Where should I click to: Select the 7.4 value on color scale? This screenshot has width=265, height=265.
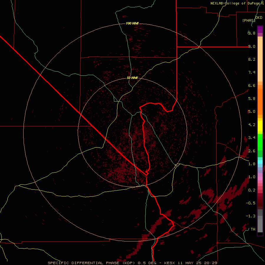coord(252,72)
